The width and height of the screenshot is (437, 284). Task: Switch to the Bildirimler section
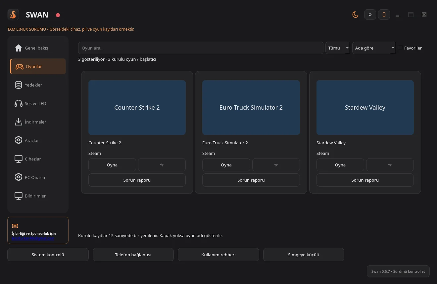tap(38, 196)
